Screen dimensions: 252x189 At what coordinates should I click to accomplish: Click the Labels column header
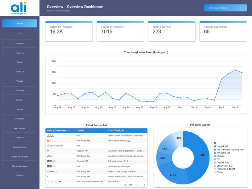(81, 130)
